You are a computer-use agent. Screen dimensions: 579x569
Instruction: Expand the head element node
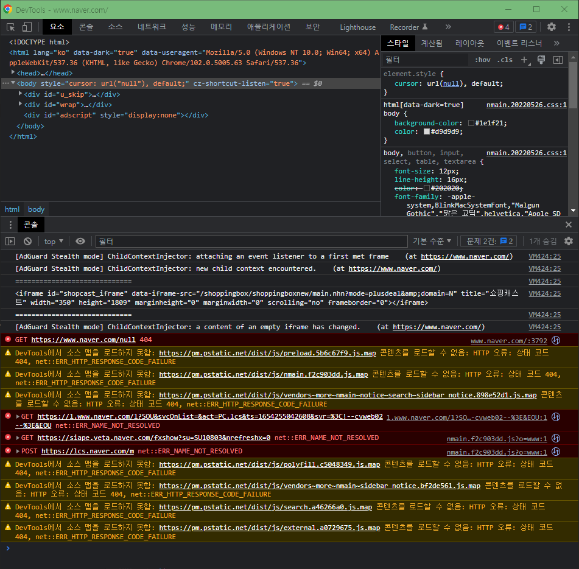click(x=13, y=72)
